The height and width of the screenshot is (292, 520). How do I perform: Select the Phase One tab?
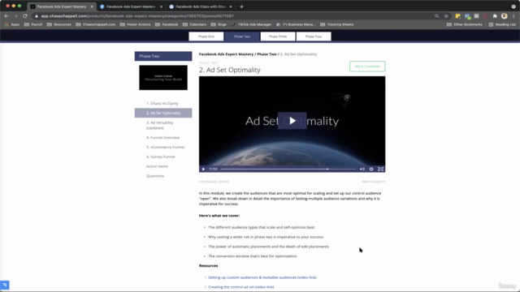[206, 36]
